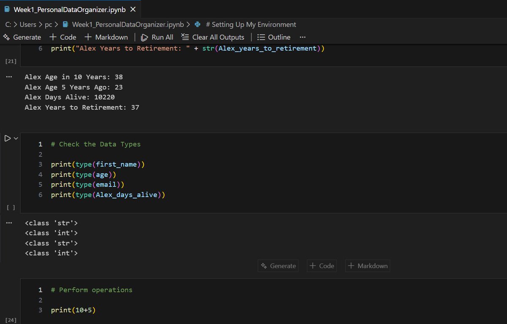Click the output 'Alex Days Alive: 10220'
The height and width of the screenshot is (324, 507).
coord(70,97)
